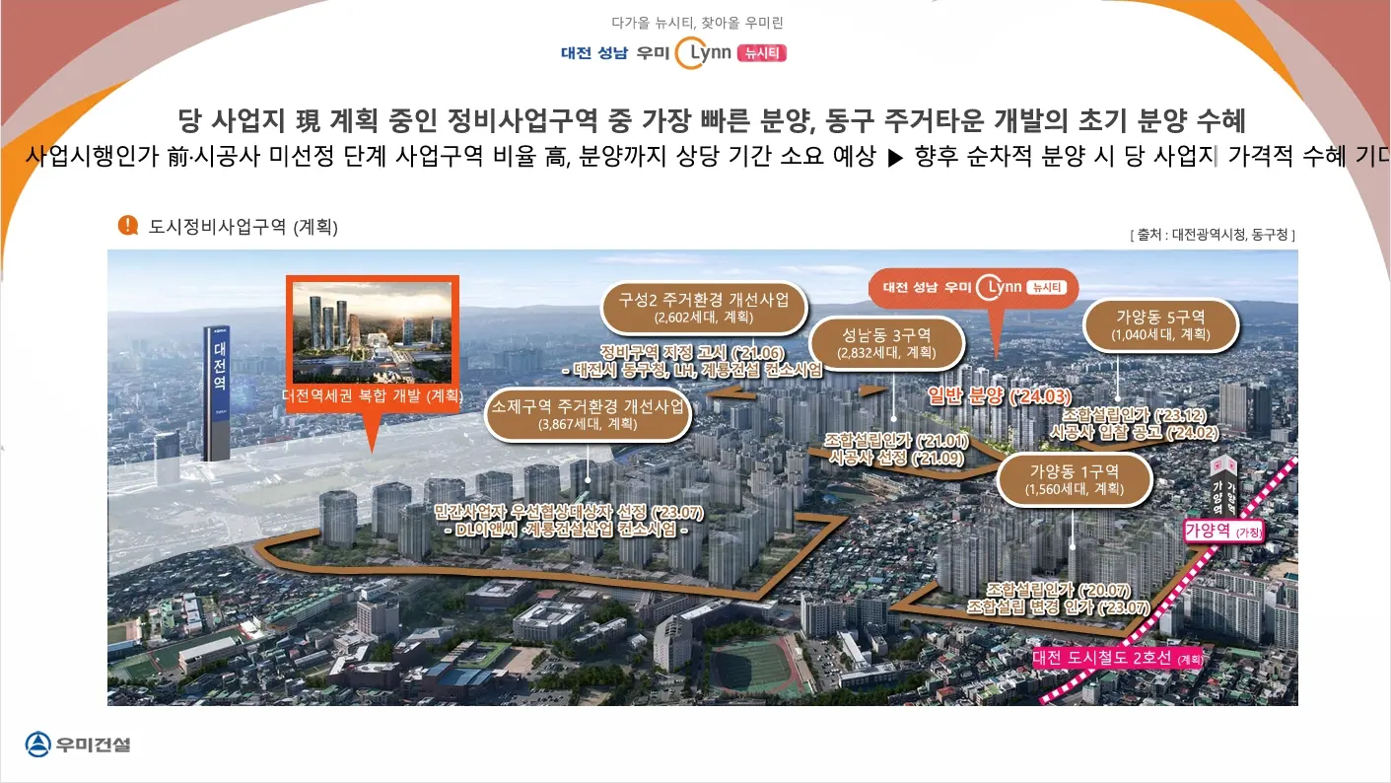Click the 다가올 뉴시티, 찾아올 우미린 tagline
The image size is (1391, 783).
pyautogui.click(x=702, y=21)
